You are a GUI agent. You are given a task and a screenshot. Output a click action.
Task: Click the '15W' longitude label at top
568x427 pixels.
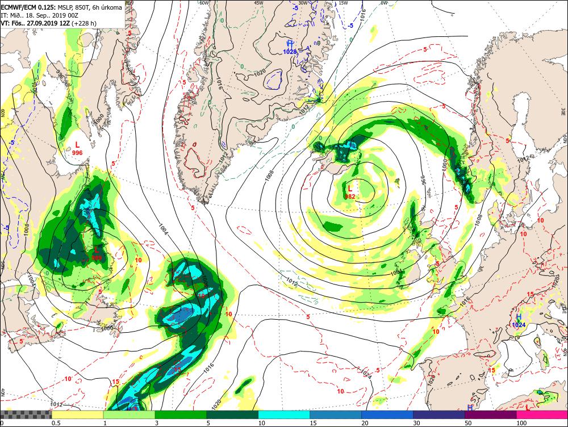coord(344,2)
